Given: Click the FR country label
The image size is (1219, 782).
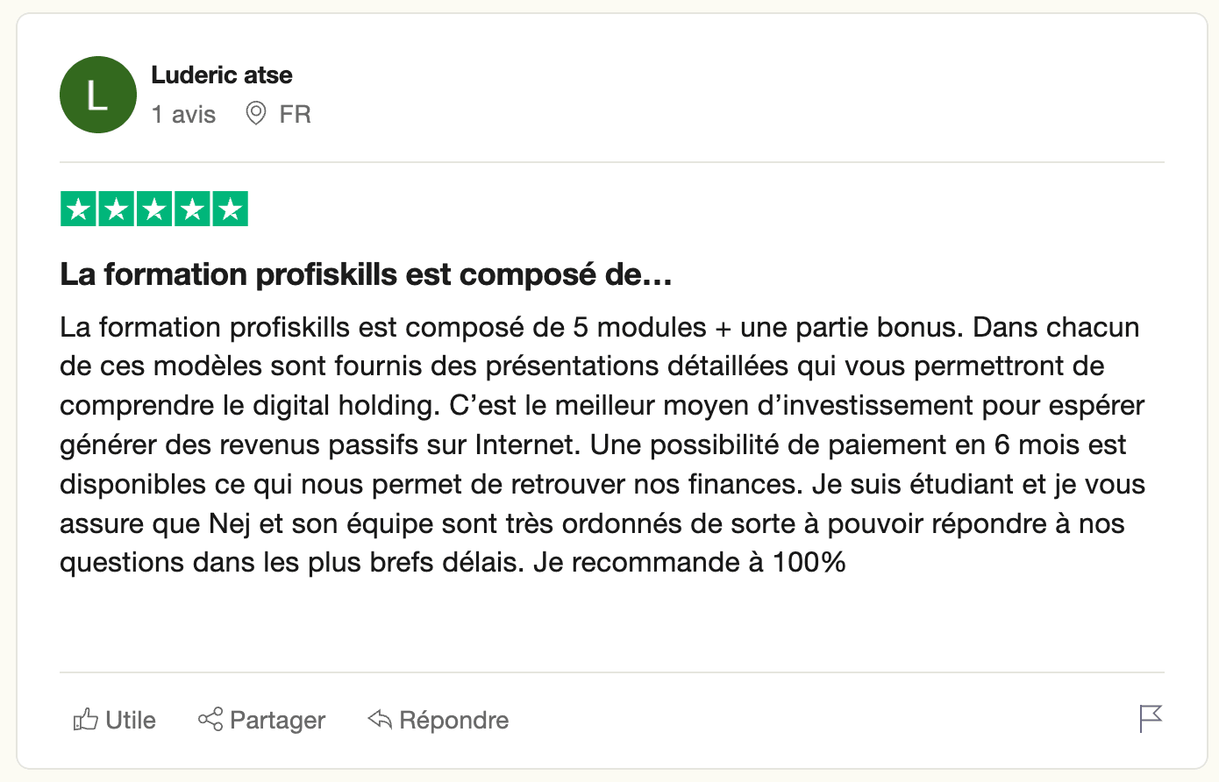Looking at the screenshot, I should 296,114.
